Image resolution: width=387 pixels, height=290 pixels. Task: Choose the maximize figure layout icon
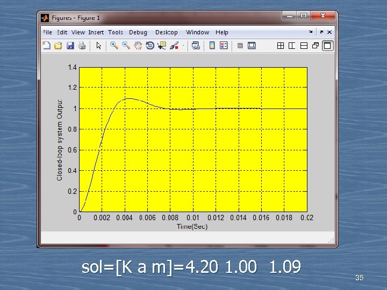[x=327, y=46]
